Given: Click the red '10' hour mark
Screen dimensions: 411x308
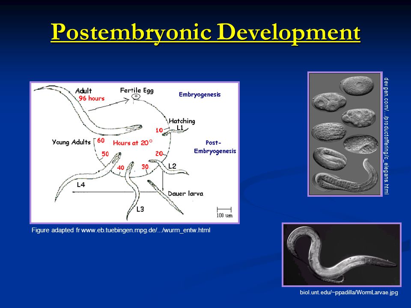Looking at the screenshot, I should click(159, 130).
